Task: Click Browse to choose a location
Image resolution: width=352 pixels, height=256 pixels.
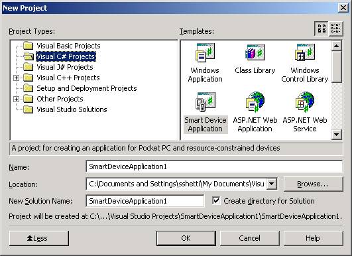Action: pyautogui.click(x=313, y=184)
